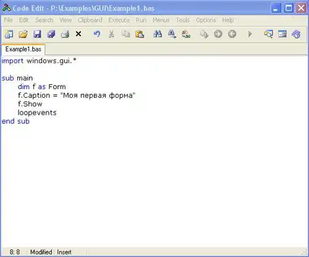Open a file with the folder icon

pos(23,34)
